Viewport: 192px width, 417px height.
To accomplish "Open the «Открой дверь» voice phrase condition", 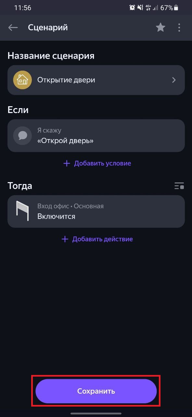I will click(96, 136).
